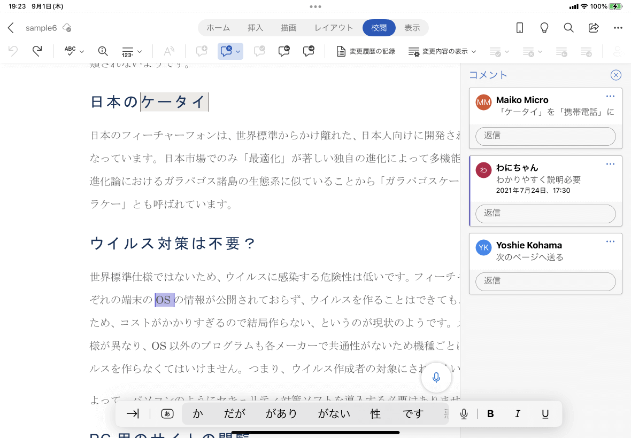Image resolution: width=631 pixels, height=438 pixels.
Task: Open document search
Action: [x=568, y=28]
